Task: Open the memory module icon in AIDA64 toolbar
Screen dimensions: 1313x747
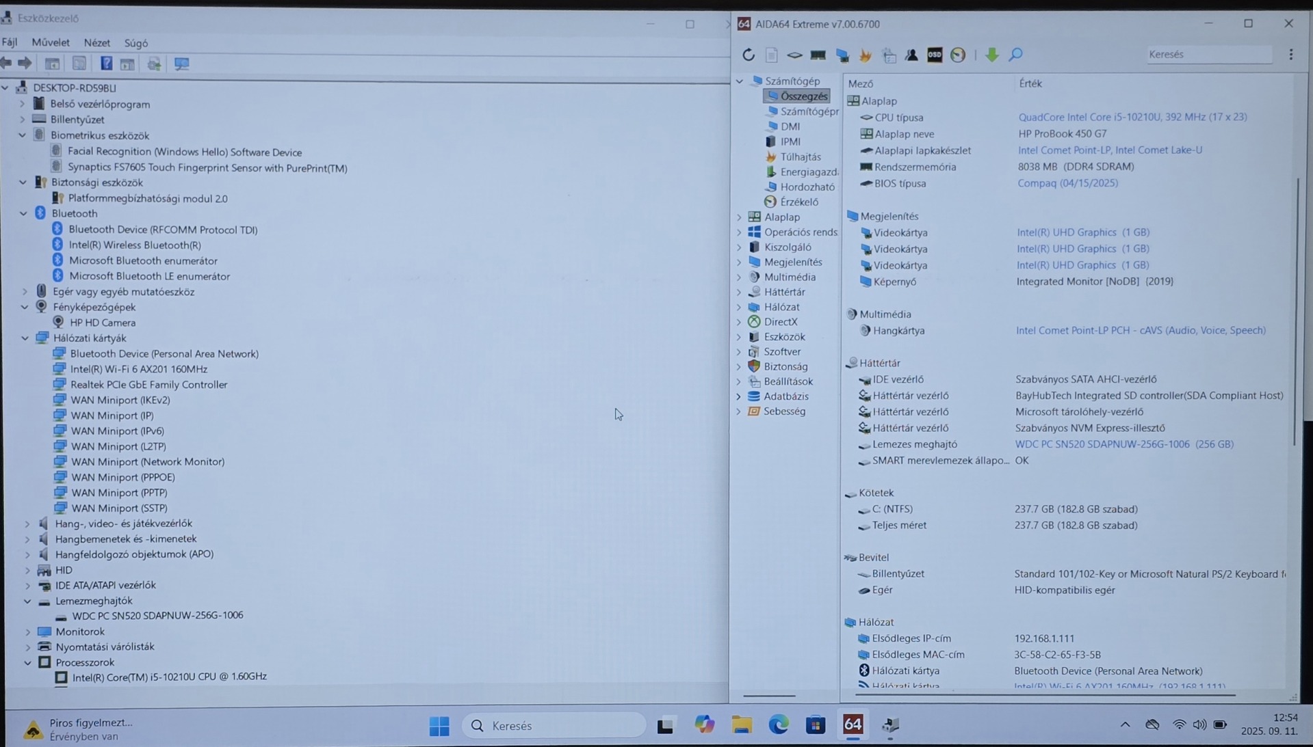Action: [818, 55]
